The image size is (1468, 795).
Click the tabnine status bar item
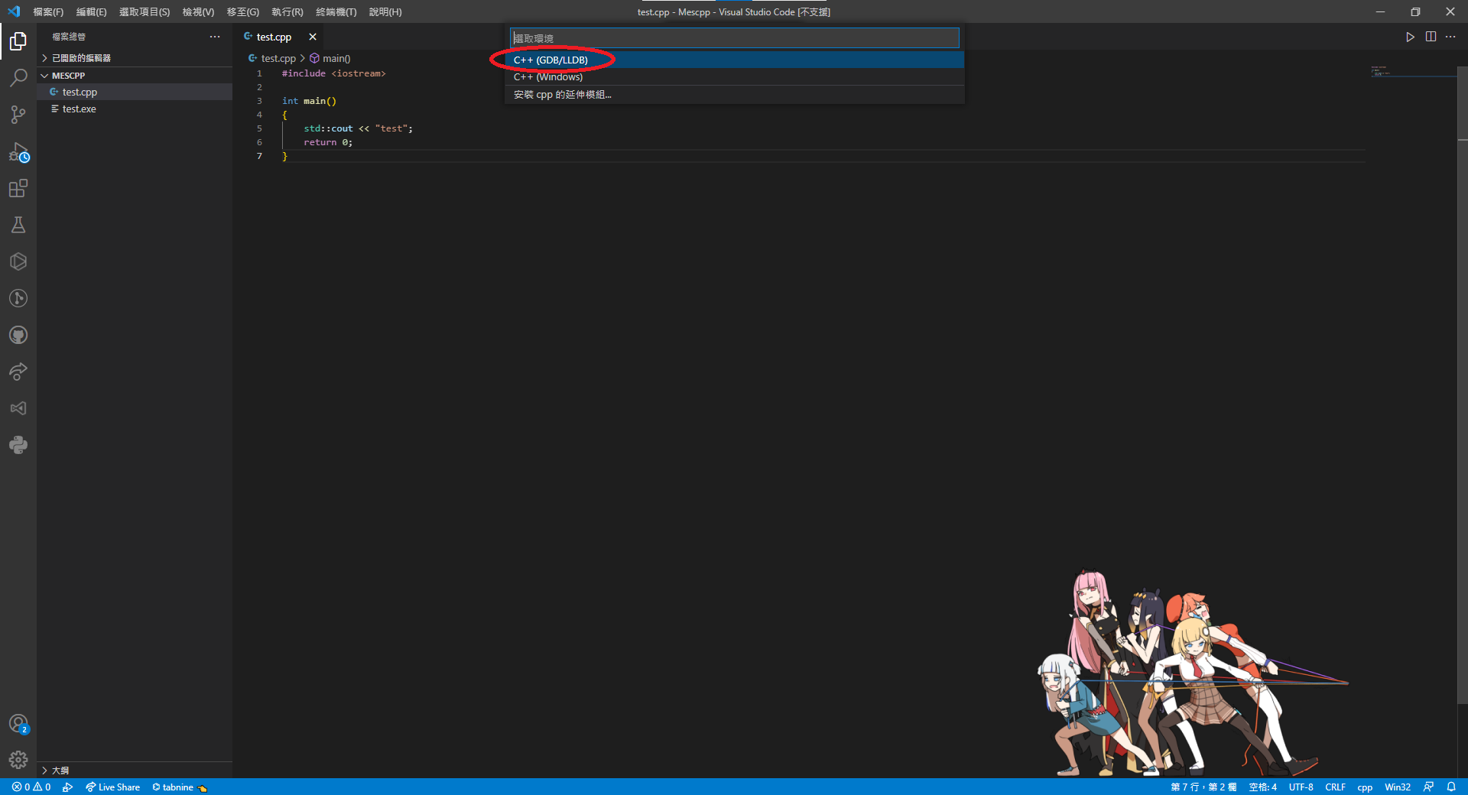coord(180,787)
